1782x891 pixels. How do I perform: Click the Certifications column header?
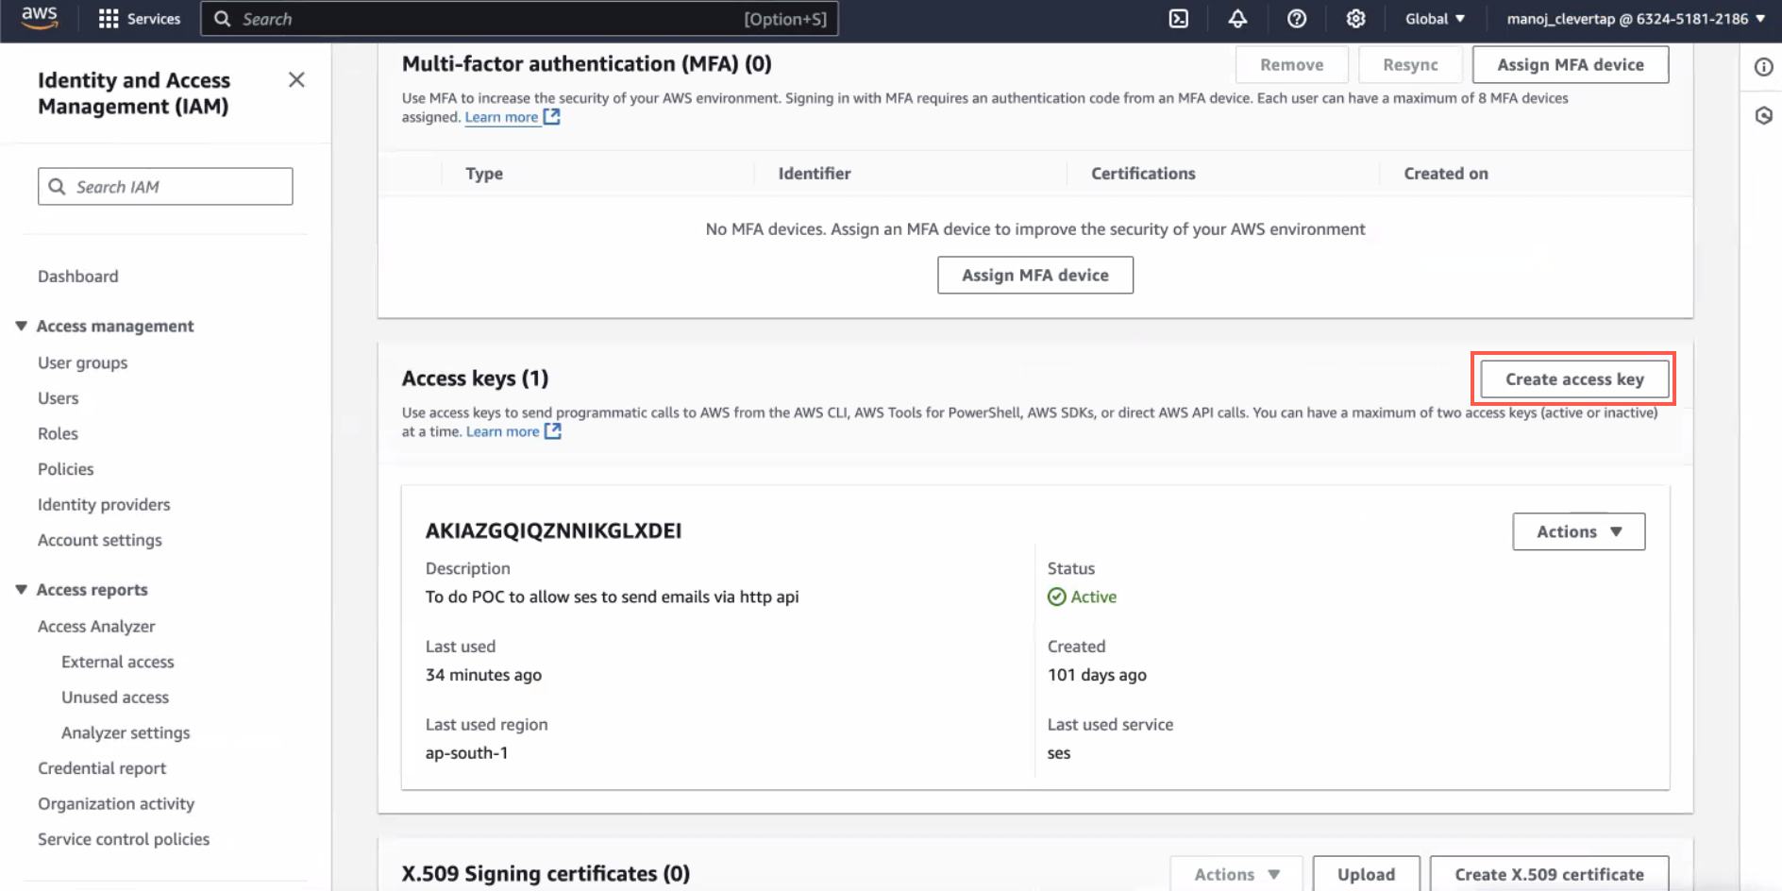point(1143,174)
